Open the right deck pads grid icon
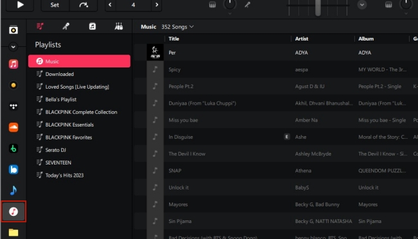 [388, 4]
